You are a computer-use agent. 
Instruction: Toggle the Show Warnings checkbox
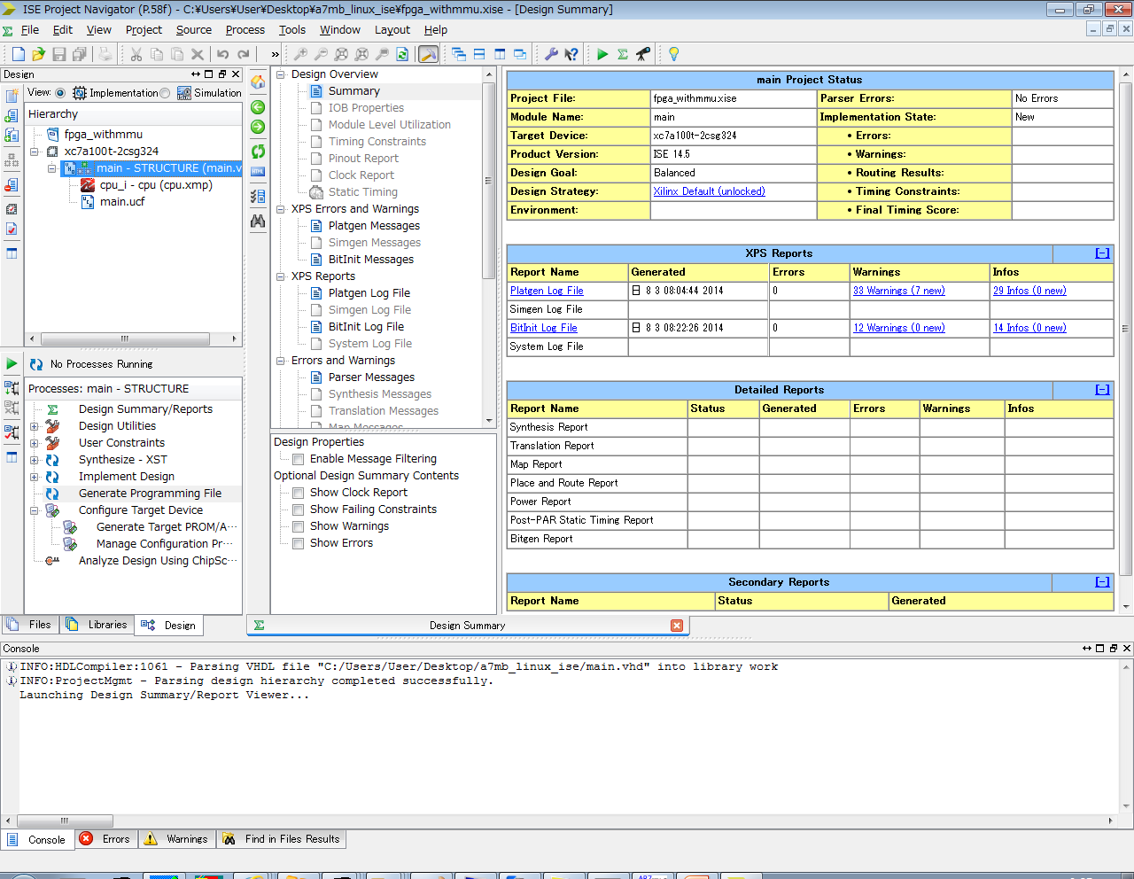click(x=299, y=526)
